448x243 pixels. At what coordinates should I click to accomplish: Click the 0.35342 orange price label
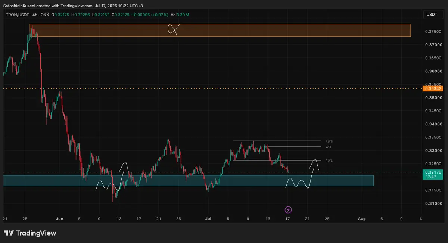pos(433,88)
